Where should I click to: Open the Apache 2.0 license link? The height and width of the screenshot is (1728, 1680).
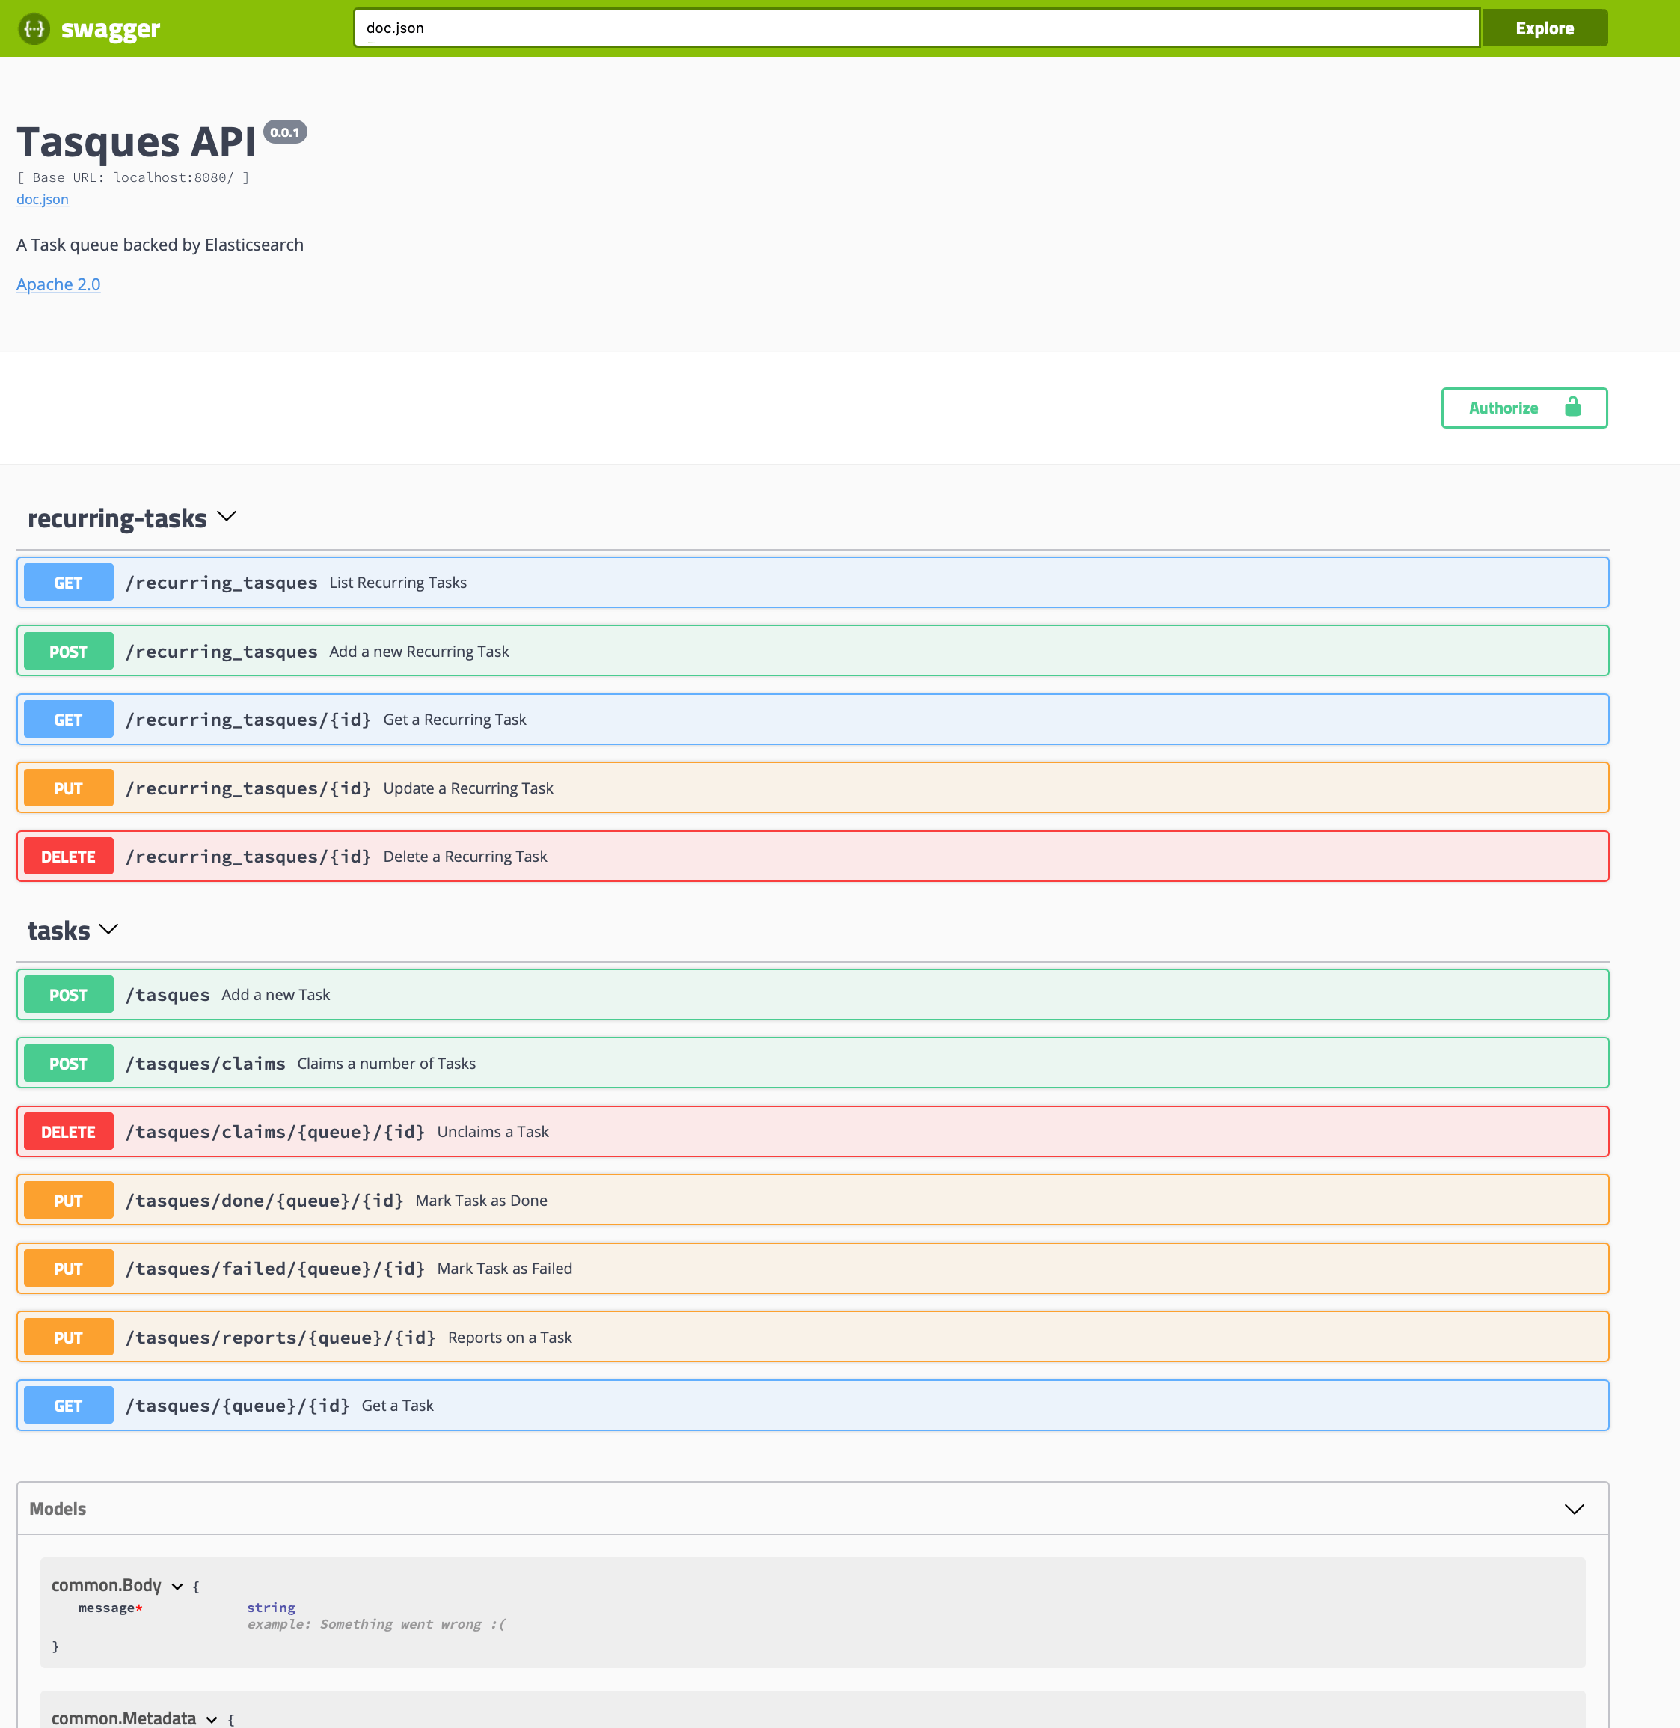[58, 284]
